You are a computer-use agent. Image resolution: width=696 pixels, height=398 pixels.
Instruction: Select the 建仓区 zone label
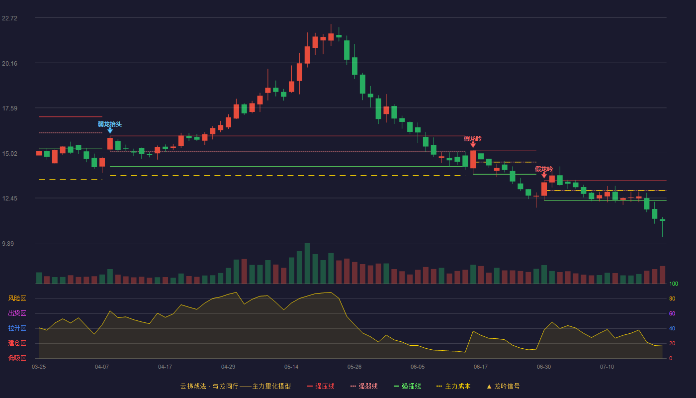coord(17,343)
